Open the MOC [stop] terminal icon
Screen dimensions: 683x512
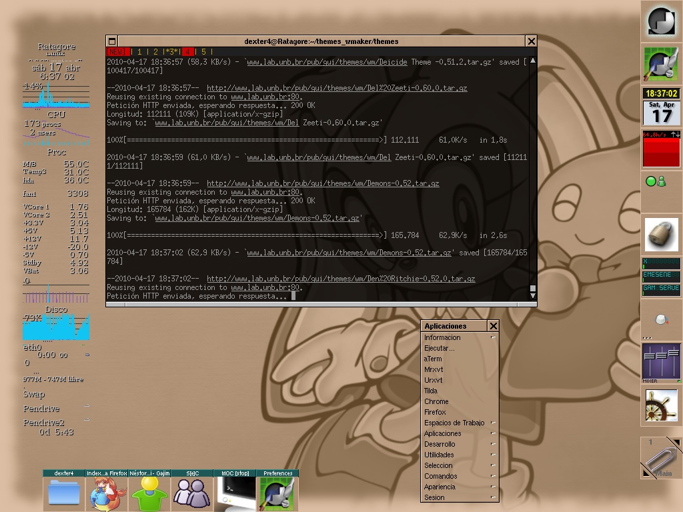pyautogui.click(x=235, y=490)
